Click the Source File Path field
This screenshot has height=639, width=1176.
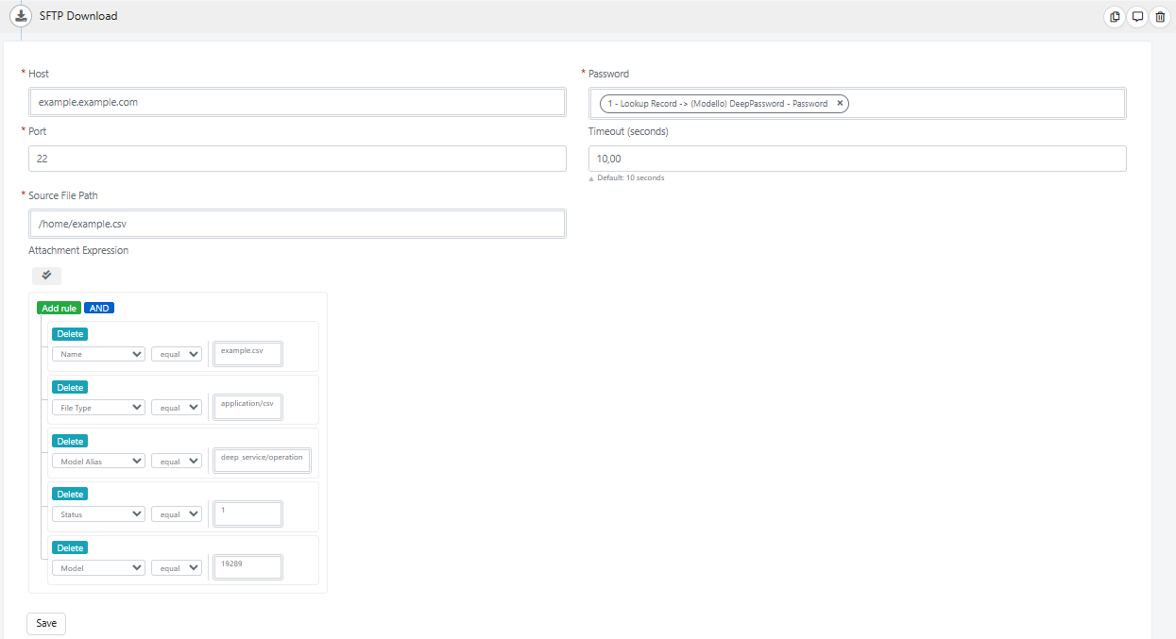[298, 224]
